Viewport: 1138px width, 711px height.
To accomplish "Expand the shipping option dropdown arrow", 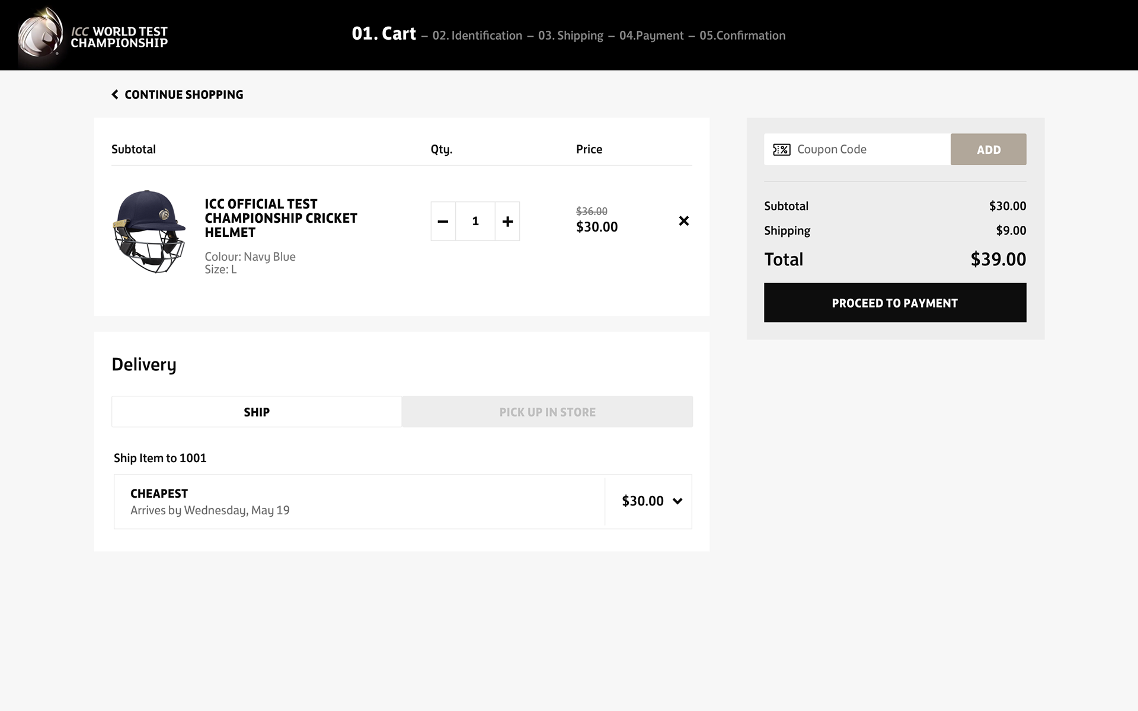I will click(677, 501).
